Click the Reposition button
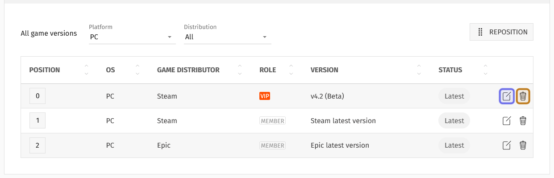The image size is (554, 178). 501,32
